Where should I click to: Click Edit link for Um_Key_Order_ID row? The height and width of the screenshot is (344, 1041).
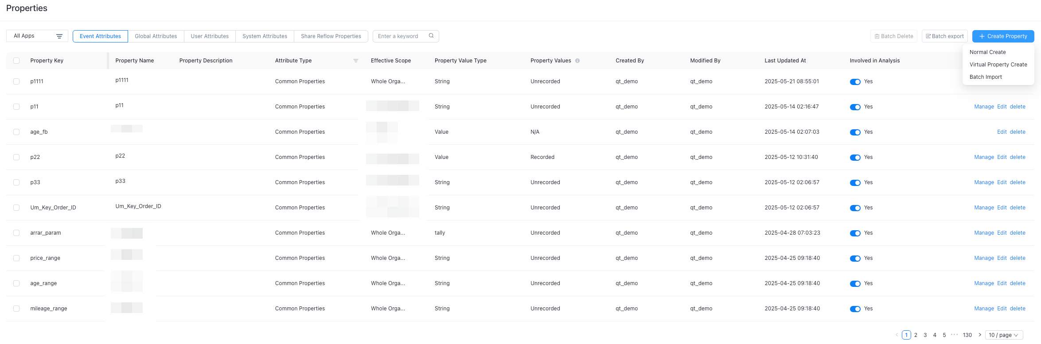point(1002,208)
